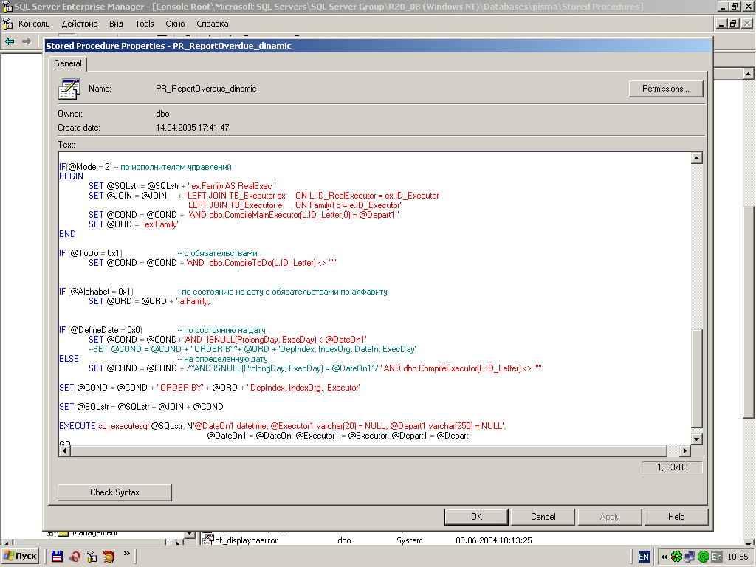Click inside the SQL text editor

click(369, 295)
